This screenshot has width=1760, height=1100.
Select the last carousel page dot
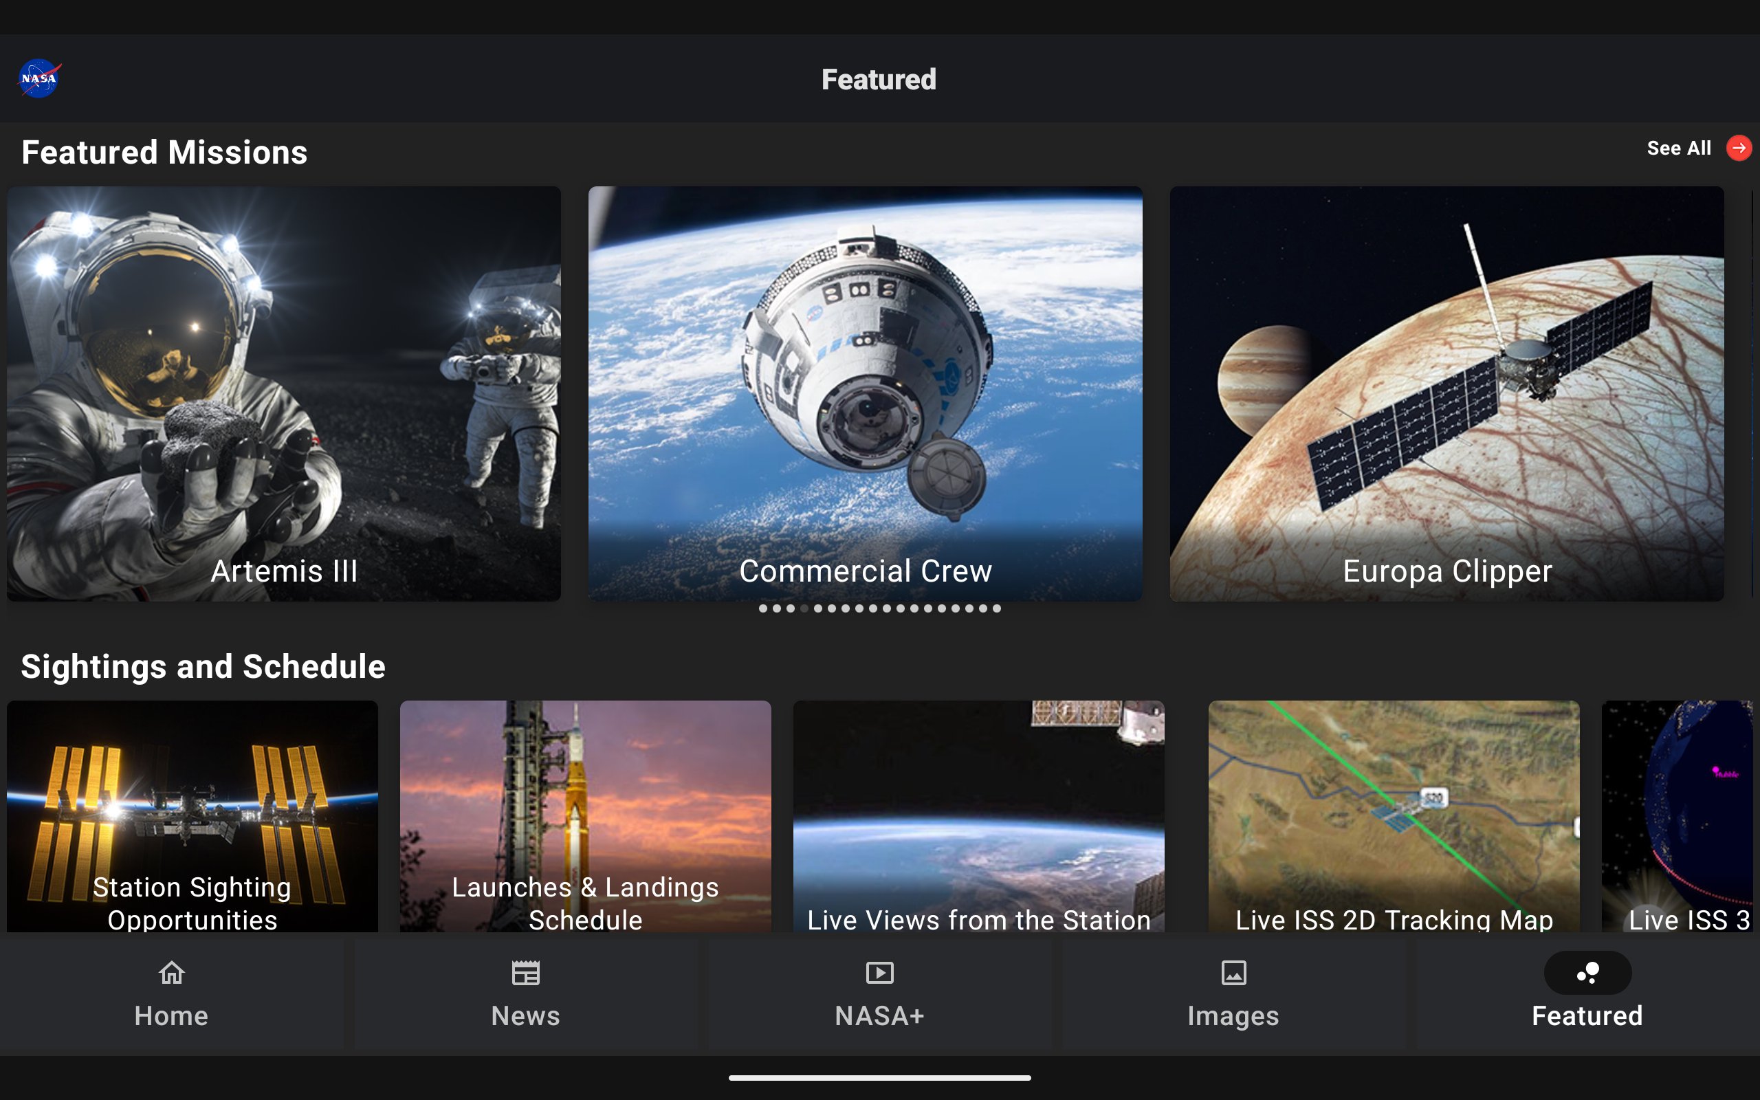pyautogui.click(x=997, y=608)
